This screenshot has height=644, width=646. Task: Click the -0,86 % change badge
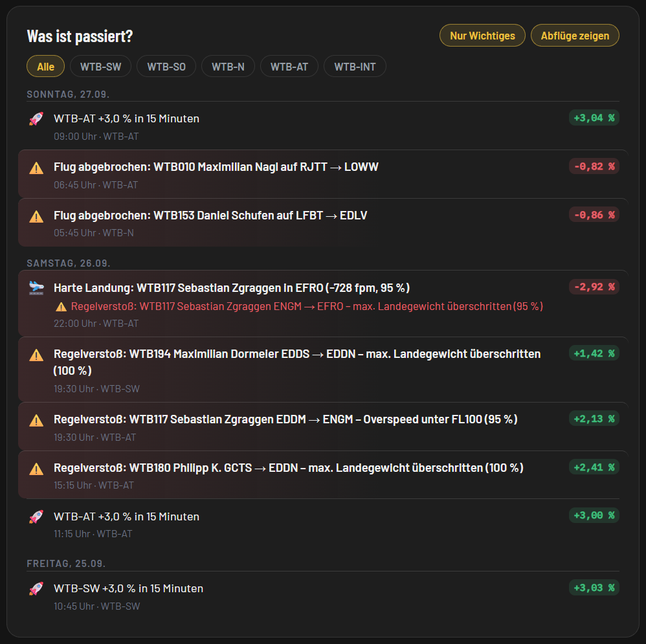click(594, 215)
